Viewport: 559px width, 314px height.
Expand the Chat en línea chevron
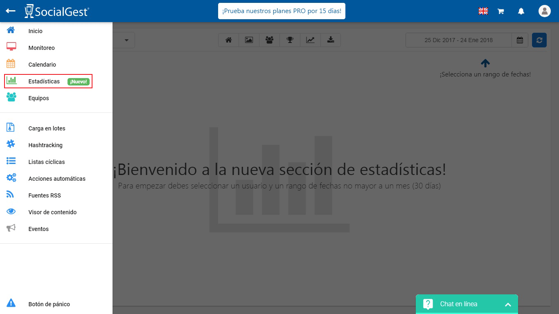[508, 305]
